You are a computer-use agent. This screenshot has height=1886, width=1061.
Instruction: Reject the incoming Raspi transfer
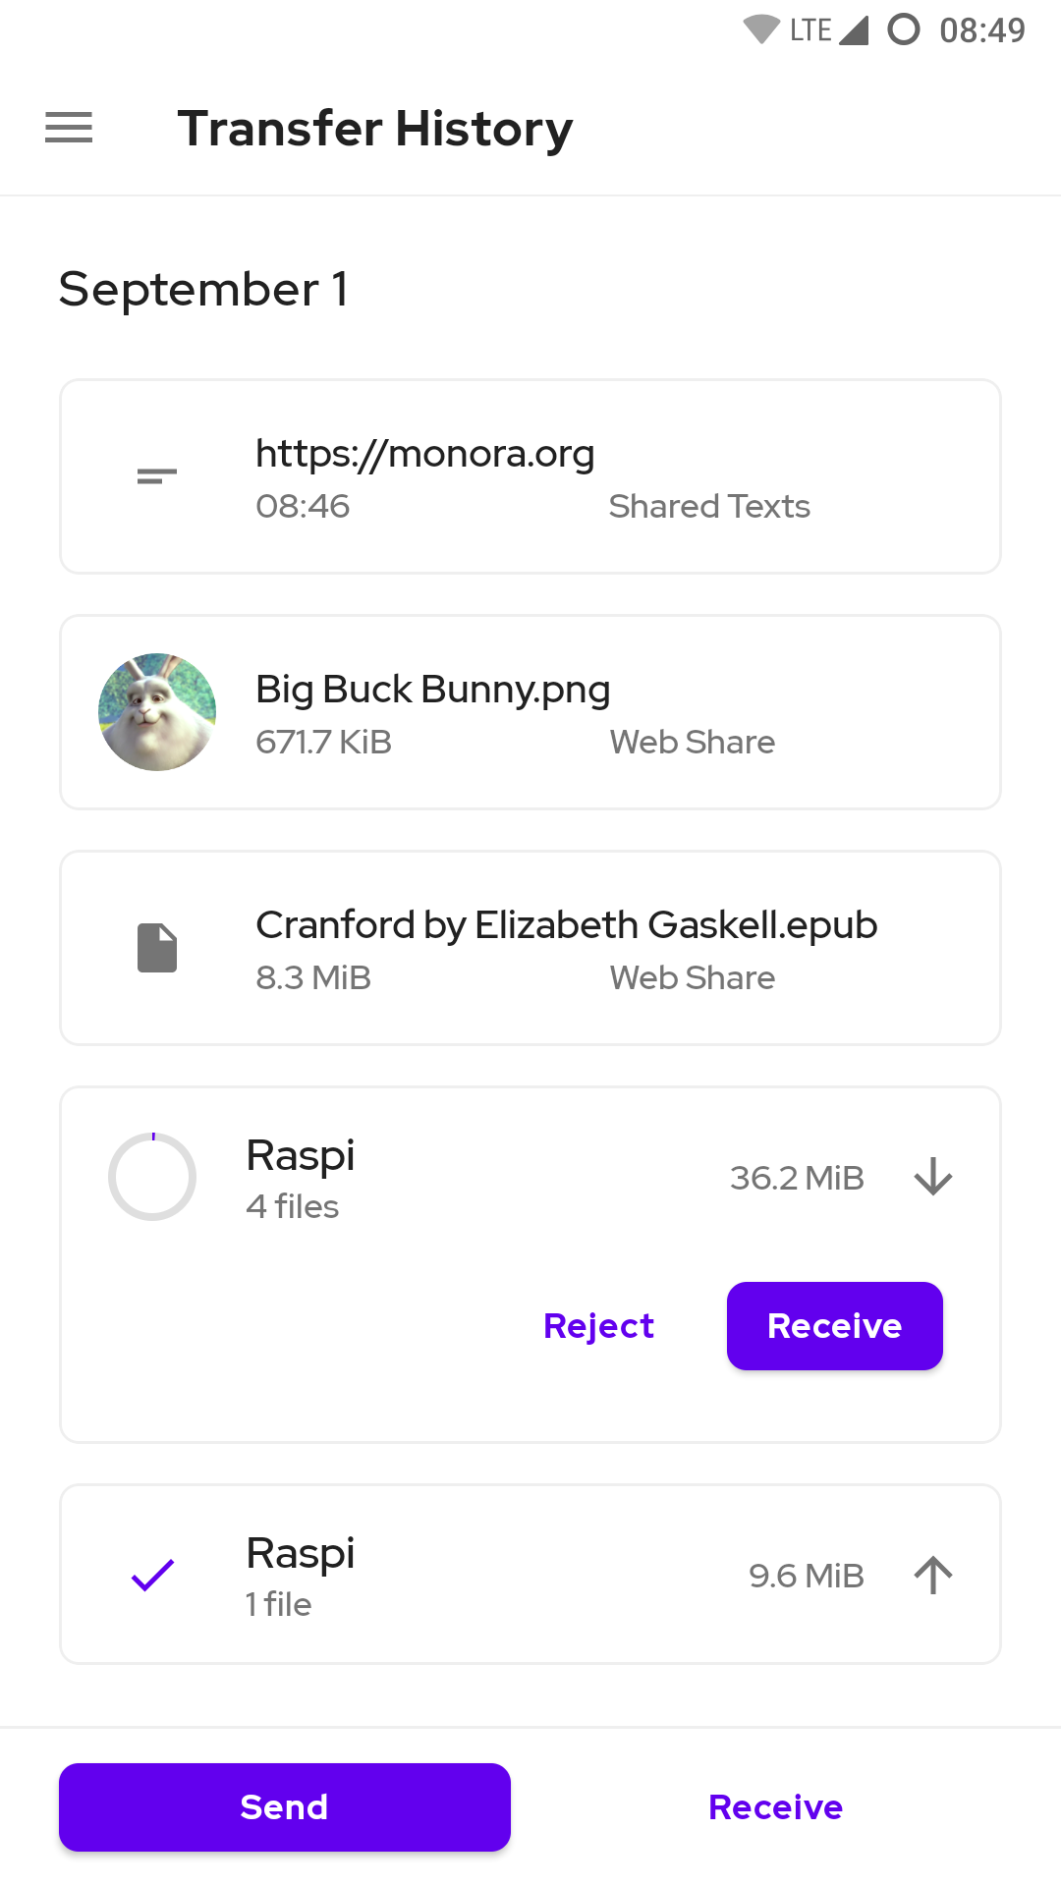pos(598,1326)
